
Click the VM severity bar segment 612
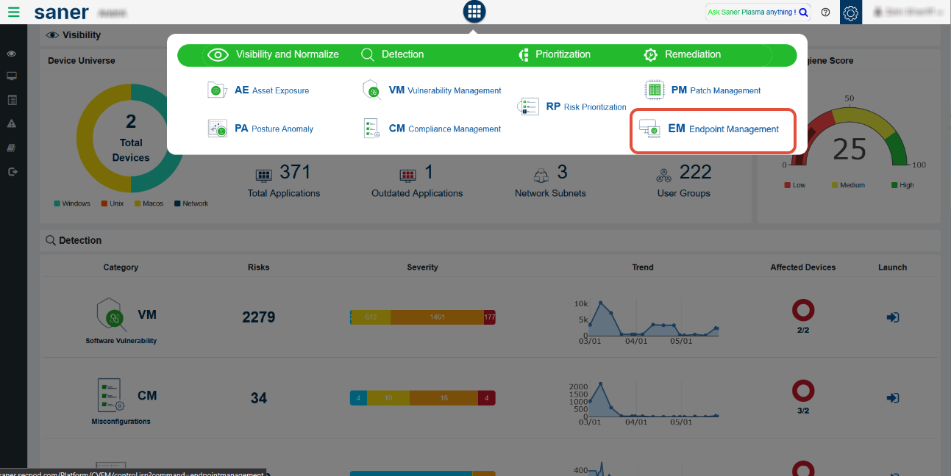(371, 317)
